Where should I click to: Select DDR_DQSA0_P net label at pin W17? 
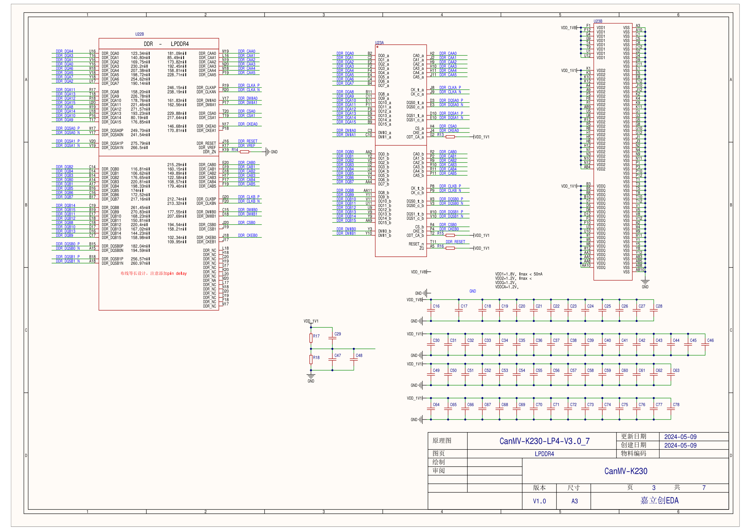(68, 128)
